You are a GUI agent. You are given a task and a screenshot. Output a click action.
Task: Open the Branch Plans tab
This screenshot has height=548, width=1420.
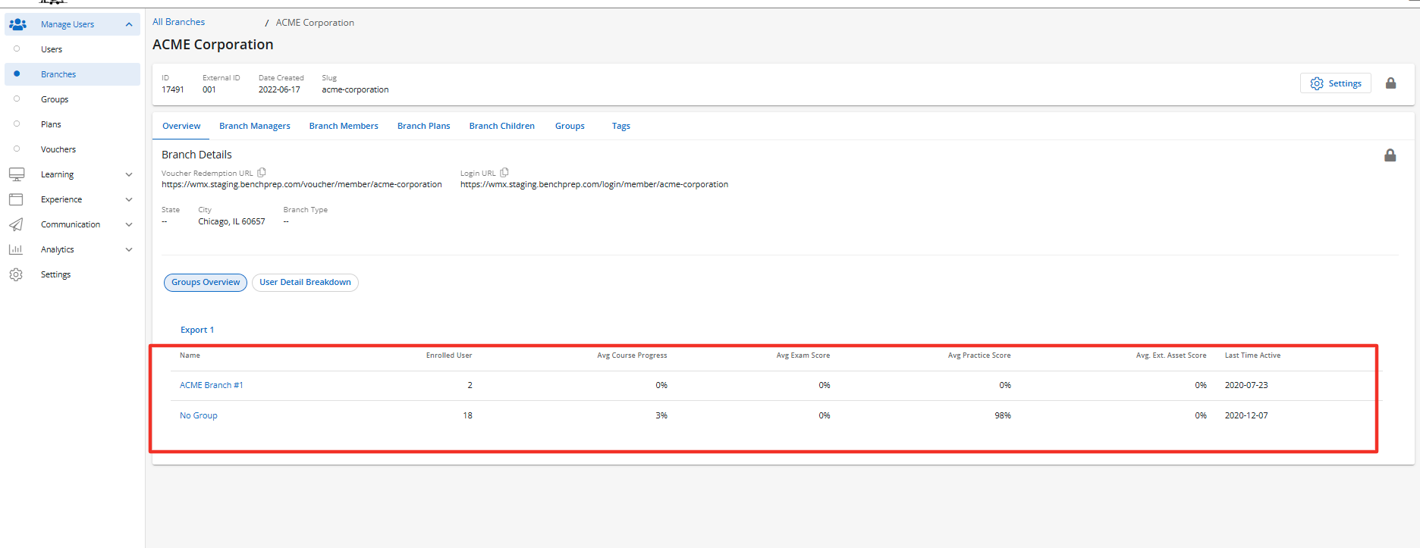(424, 126)
